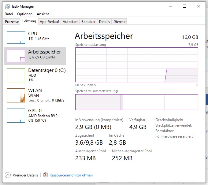Click the Nicht ausgelagerter Pool value 252 MB

tap(122, 158)
